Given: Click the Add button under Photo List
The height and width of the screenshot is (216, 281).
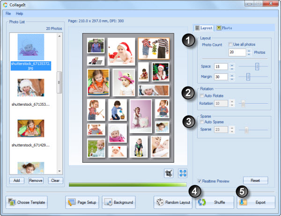Looking at the screenshot, I should click(16, 180).
